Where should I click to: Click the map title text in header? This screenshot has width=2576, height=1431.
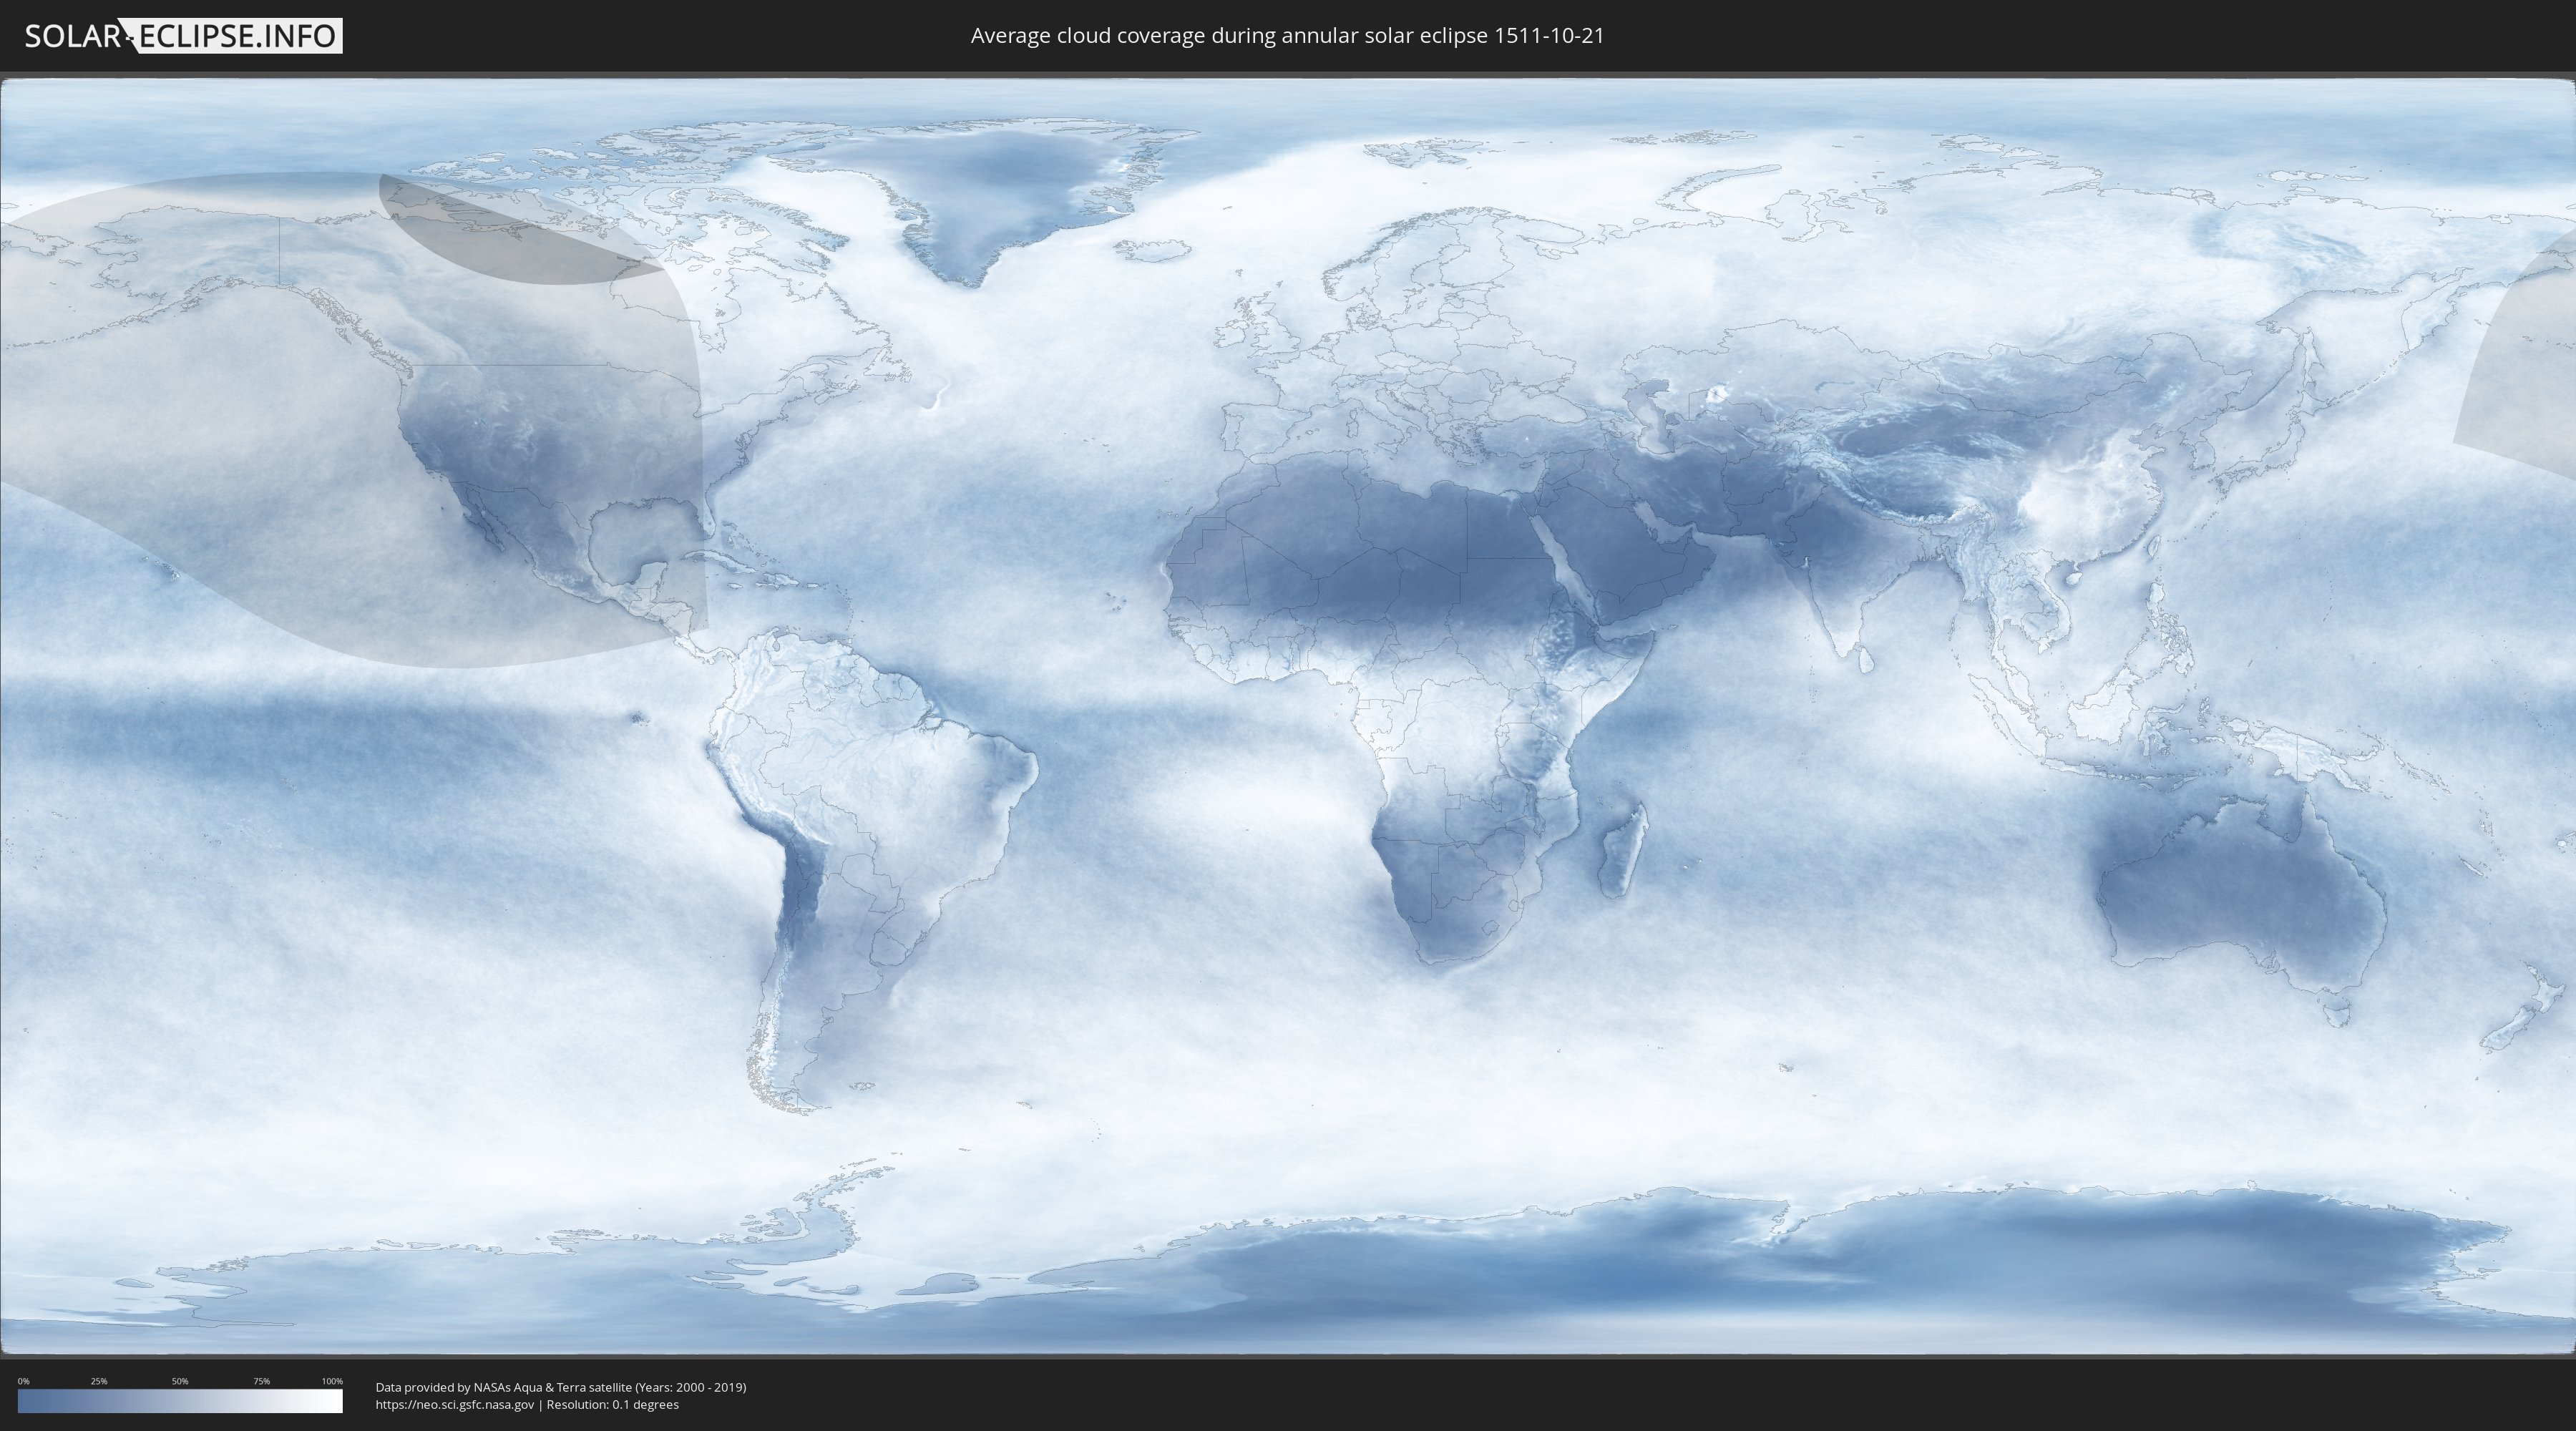(x=1287, y=36)
